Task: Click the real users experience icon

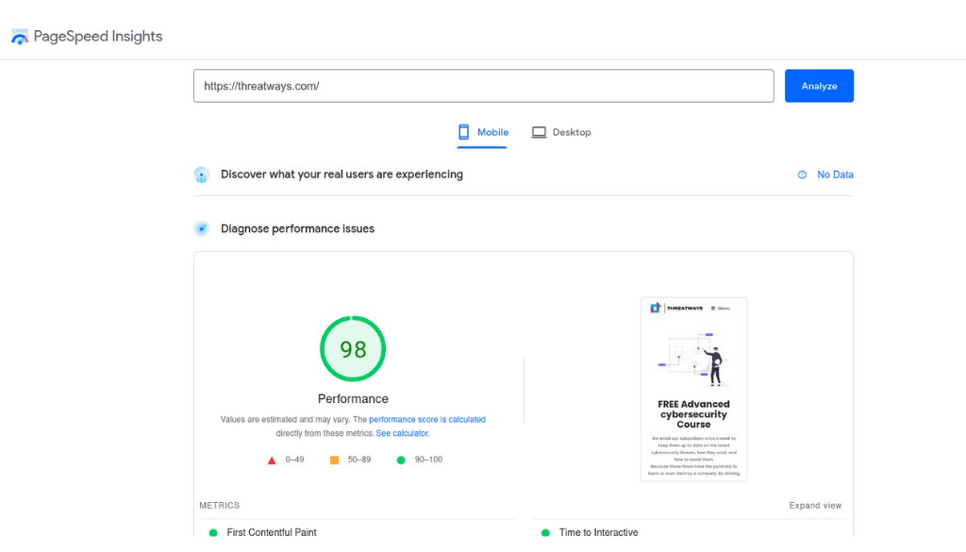Action: tap(202, 175)
